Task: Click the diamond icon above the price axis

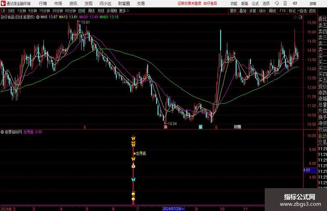Action: point(295,17)
